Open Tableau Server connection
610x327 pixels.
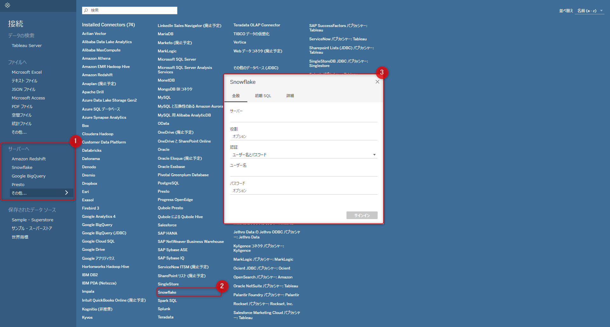[x=27, y=46]
